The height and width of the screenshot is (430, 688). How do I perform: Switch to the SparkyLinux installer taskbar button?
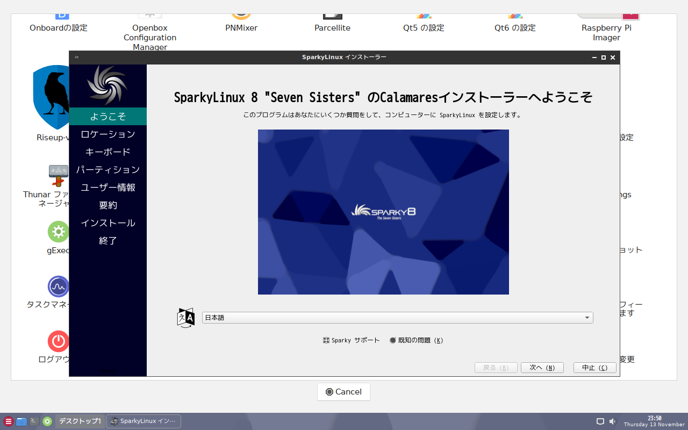(x=144, y=421)
